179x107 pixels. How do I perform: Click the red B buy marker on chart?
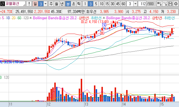click(102, 33)
